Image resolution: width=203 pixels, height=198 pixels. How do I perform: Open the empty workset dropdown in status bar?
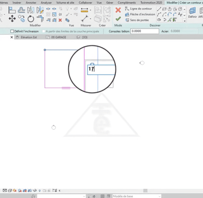[61, 196]
